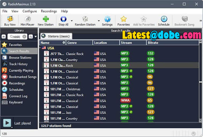
Task: Open the Recordings menu
Action: (49, 11)
